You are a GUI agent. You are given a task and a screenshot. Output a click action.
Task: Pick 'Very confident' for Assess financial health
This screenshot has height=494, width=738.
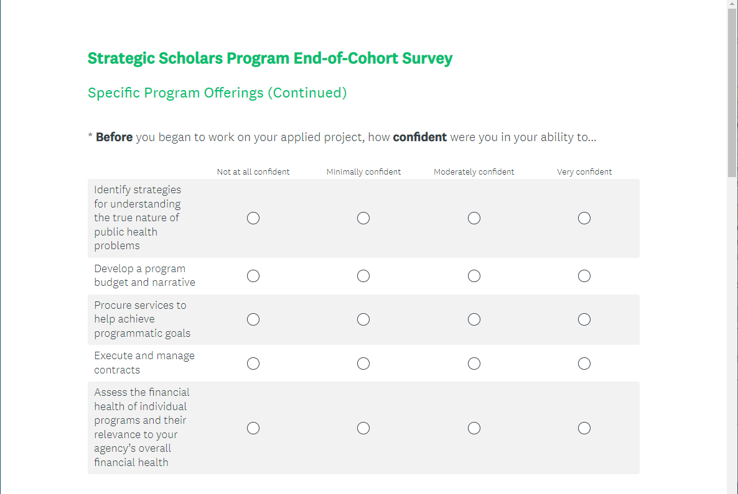tap(584, 428)
